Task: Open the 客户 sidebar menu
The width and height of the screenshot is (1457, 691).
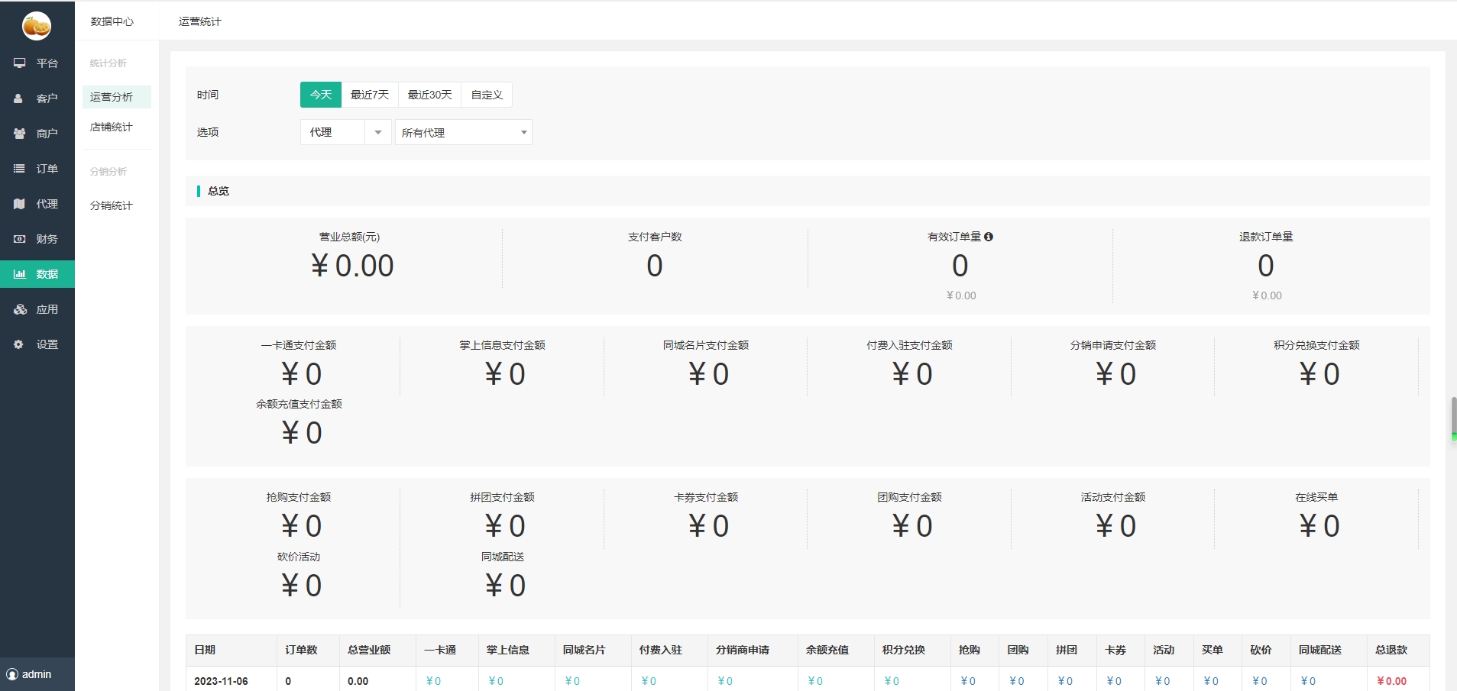Action: point(37,98)
